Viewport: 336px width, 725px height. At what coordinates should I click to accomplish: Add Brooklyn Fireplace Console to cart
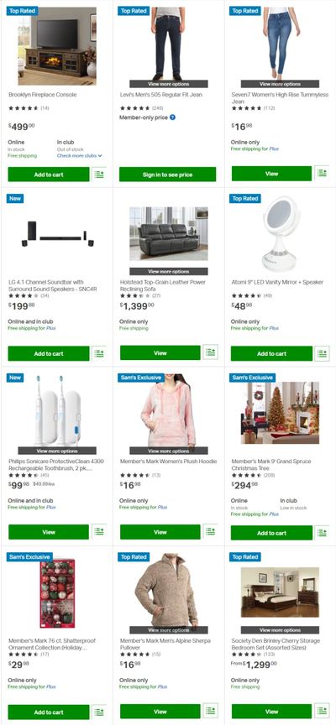click(x=49, y=175)
